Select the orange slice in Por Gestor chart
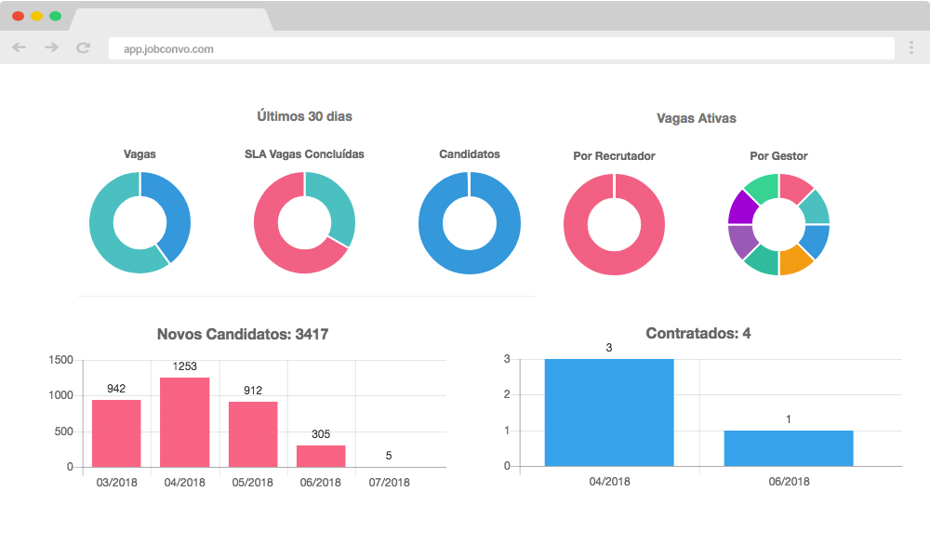 pyautogui.click(x=792, y=260)
